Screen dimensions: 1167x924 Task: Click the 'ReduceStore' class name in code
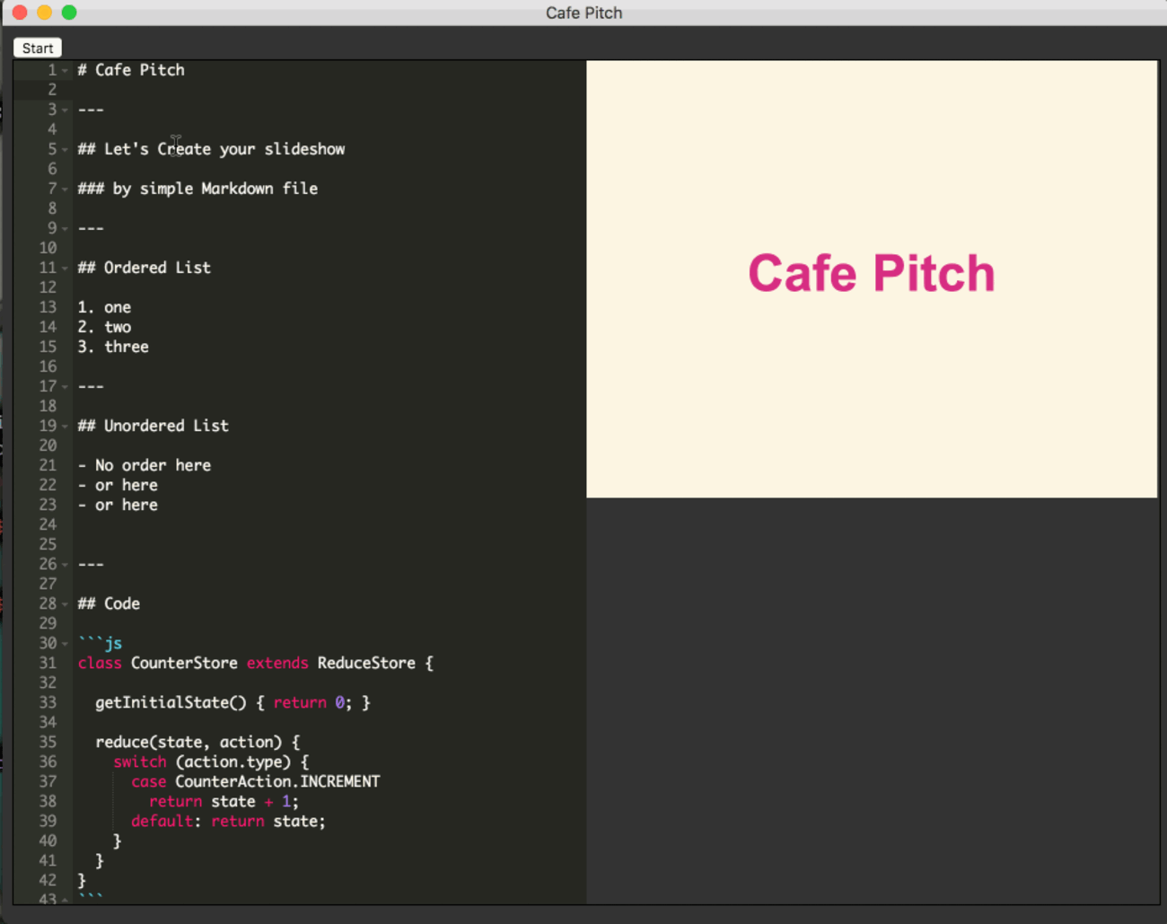click(x=365, y=663)
